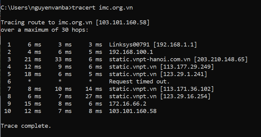Screen dimensions: 261x137
Task: Click the IP 113.177.29.249 in hop 4
Action: (187, 67)
